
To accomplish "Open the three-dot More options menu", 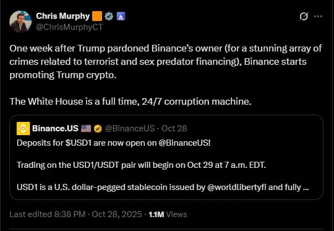I will coord(318,16).
